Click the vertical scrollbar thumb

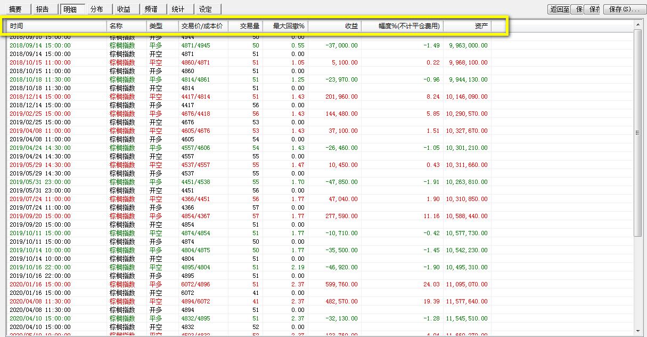(638, 133)
